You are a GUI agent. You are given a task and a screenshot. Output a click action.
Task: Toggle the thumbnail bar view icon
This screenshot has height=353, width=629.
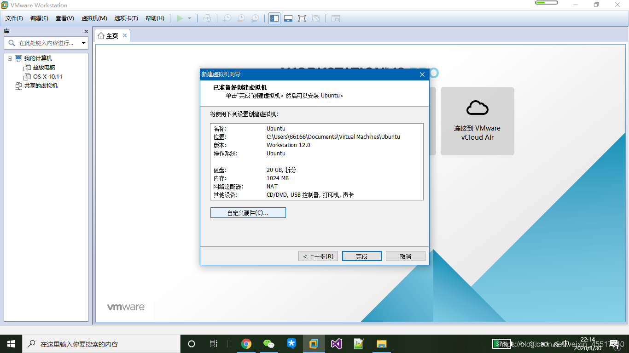pyautogui.click(x=288, y=18)
